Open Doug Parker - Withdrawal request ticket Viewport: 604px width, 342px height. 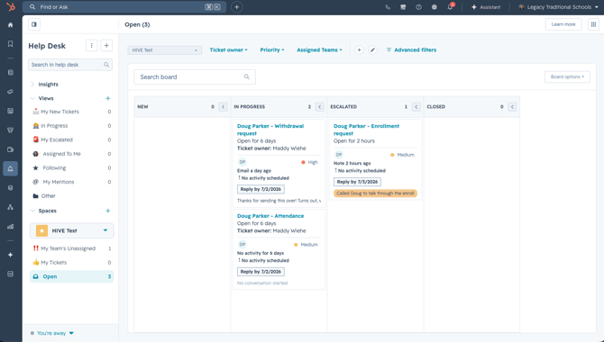click(270, 130)
